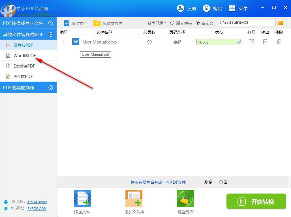
Task: Select 否 to not merge images
Action: (221, 182)
